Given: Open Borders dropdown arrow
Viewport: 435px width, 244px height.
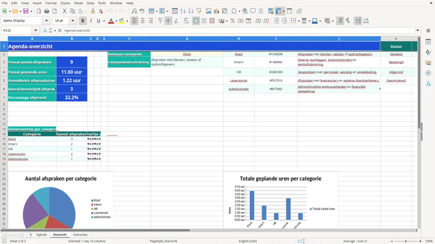Looking at the screenshot, I should (299, 21).
